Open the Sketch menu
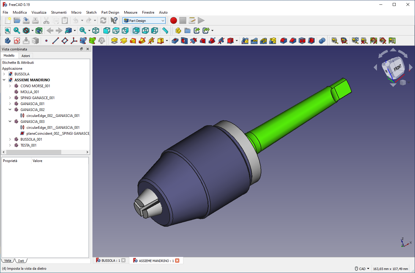This screenshot has height=273, width=415. point(91,12)
